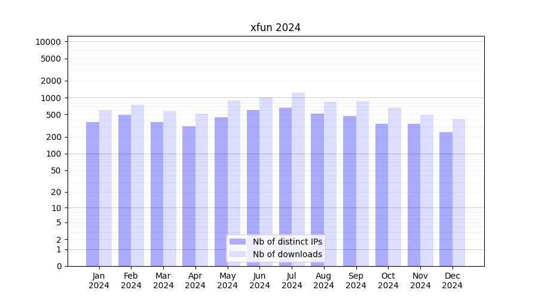Screen dimensions: 538x299
Task: Click the 'xfun 2024' chart title
Action: [275, 28]
